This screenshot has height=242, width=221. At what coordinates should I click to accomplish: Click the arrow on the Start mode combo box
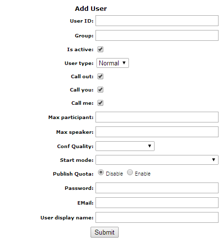click(x=214, y=160)
